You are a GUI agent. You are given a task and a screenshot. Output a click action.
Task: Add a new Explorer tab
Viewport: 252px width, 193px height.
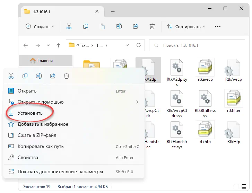tap(113, 11)
